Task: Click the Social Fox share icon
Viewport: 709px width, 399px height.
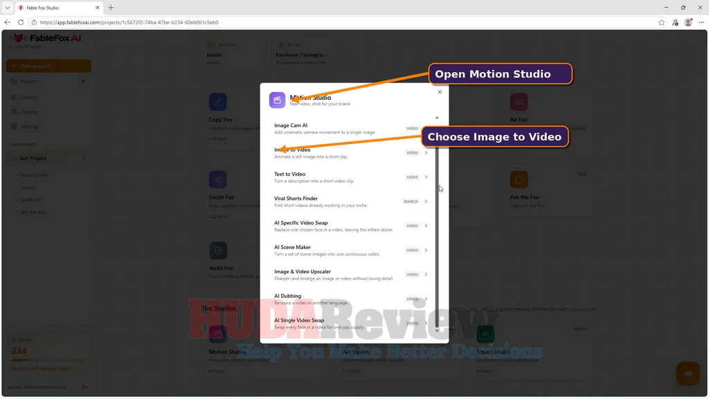Action: (x=218, y=179)
